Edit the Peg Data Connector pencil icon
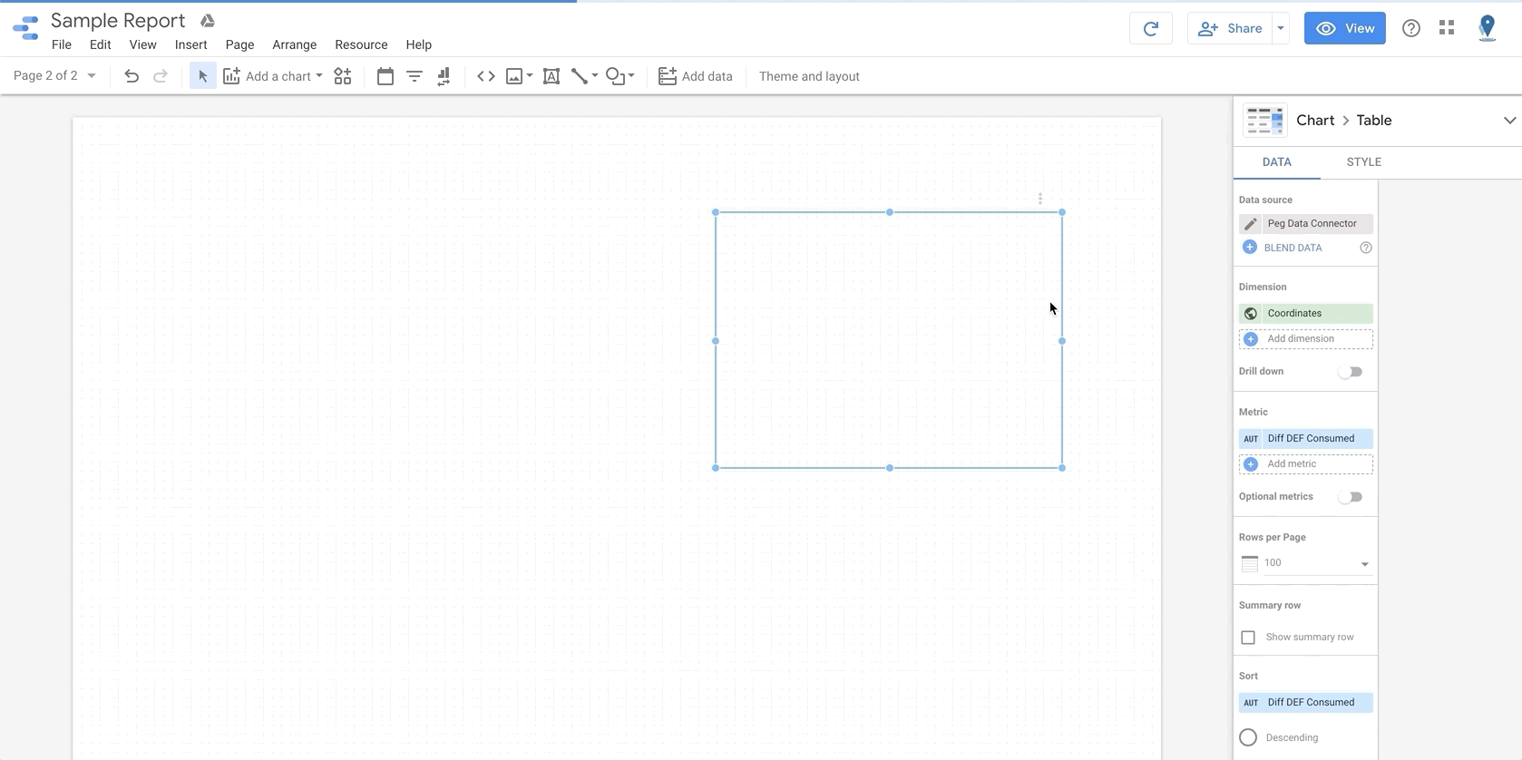 pos(1251,224)
